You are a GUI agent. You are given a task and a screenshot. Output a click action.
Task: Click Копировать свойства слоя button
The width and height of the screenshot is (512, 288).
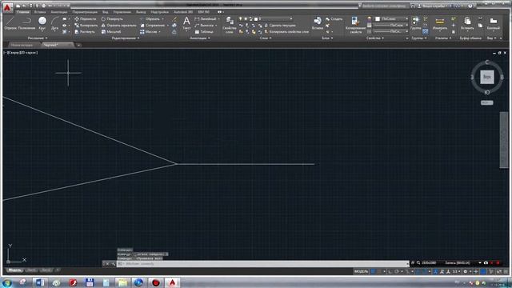(x=286, y=32)
